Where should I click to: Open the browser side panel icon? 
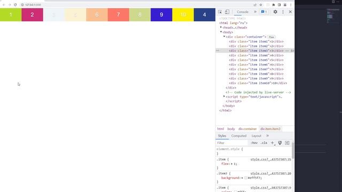[279, 5]
